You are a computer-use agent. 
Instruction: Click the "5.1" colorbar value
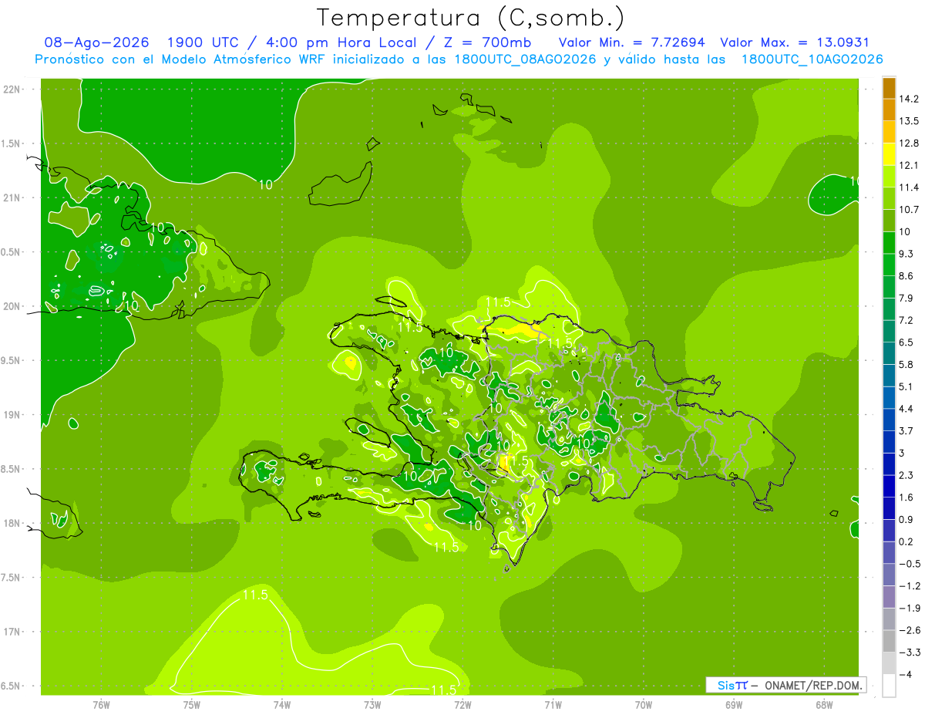point(906,386)
